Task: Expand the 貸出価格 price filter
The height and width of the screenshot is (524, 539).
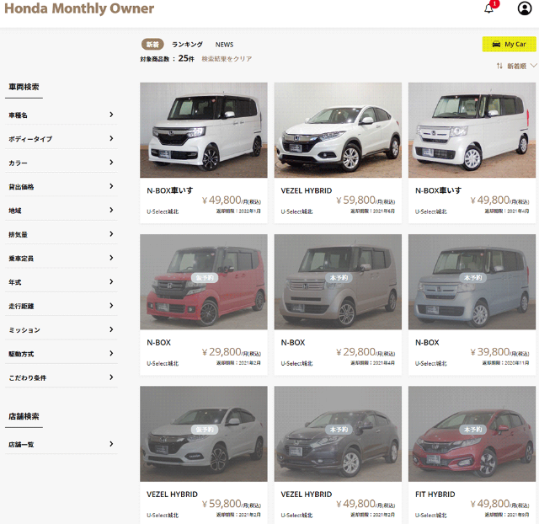Action: (61, 186)
